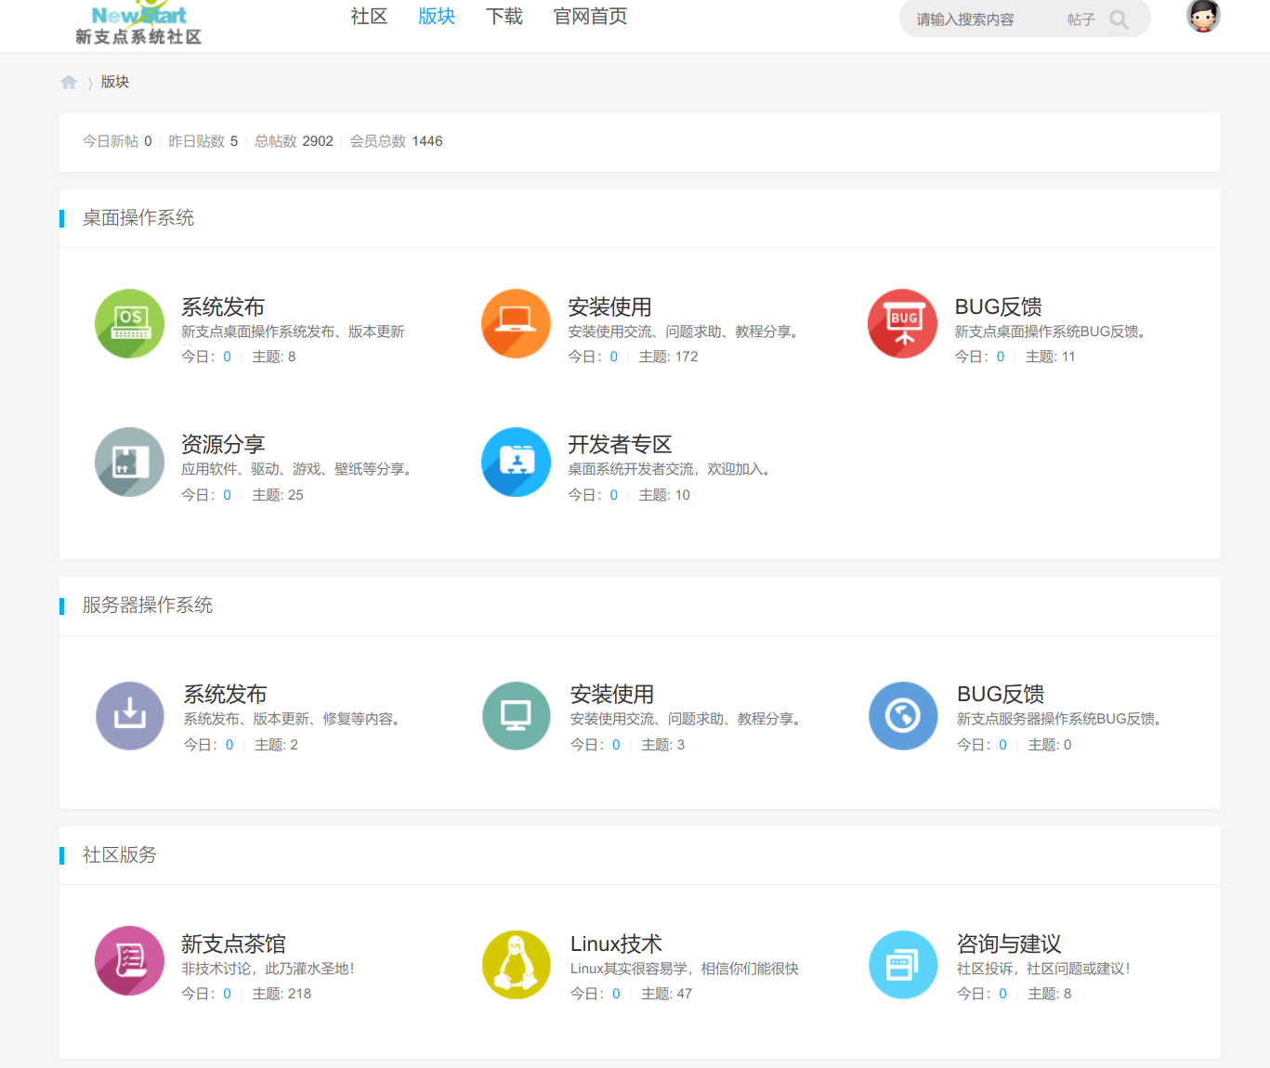Visit 官网首页 from the top navigation
Screen dimensions: 1270x1068
click(589, 16)
